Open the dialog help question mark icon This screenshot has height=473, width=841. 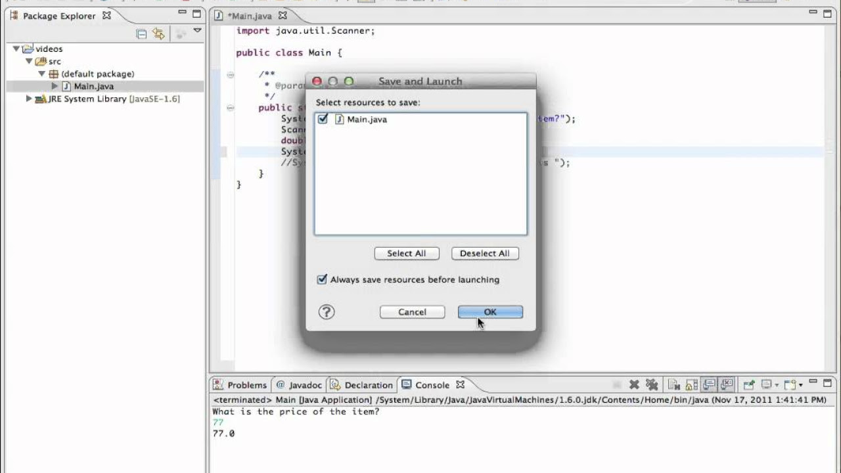coord(327,312)
